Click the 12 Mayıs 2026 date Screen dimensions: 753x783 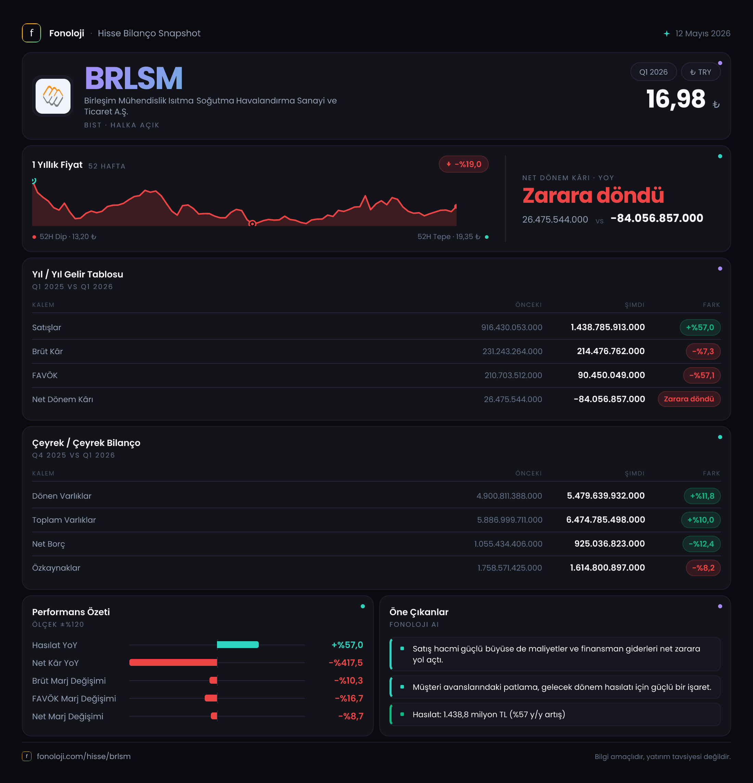click(703, 34)
